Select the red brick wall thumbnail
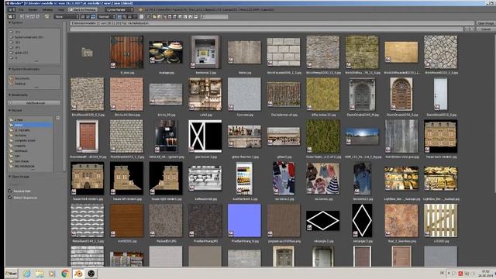 [x=126, y=94]
